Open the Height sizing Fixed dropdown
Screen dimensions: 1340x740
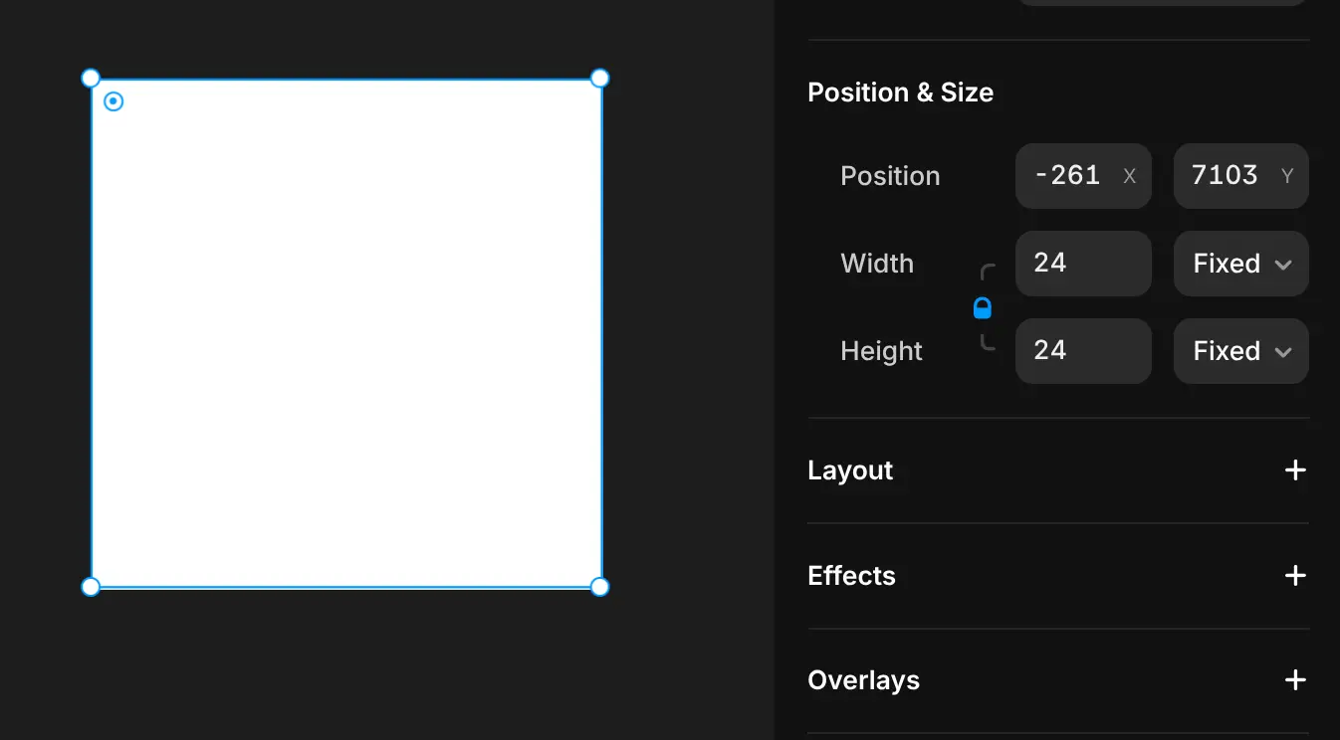[1241, 351]
